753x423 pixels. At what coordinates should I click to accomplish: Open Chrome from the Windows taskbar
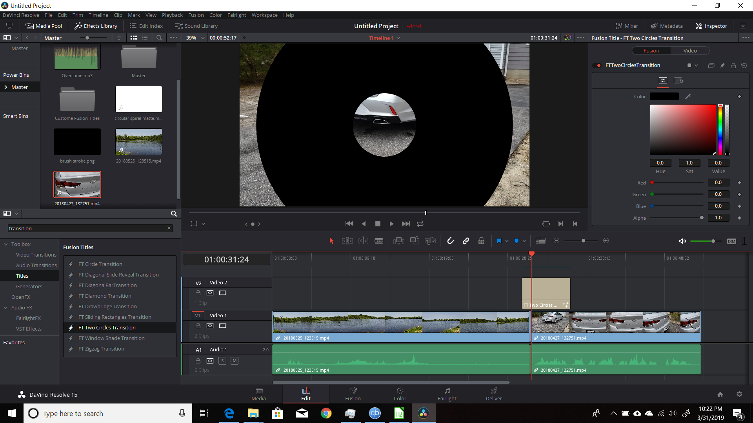coord(326,413)
